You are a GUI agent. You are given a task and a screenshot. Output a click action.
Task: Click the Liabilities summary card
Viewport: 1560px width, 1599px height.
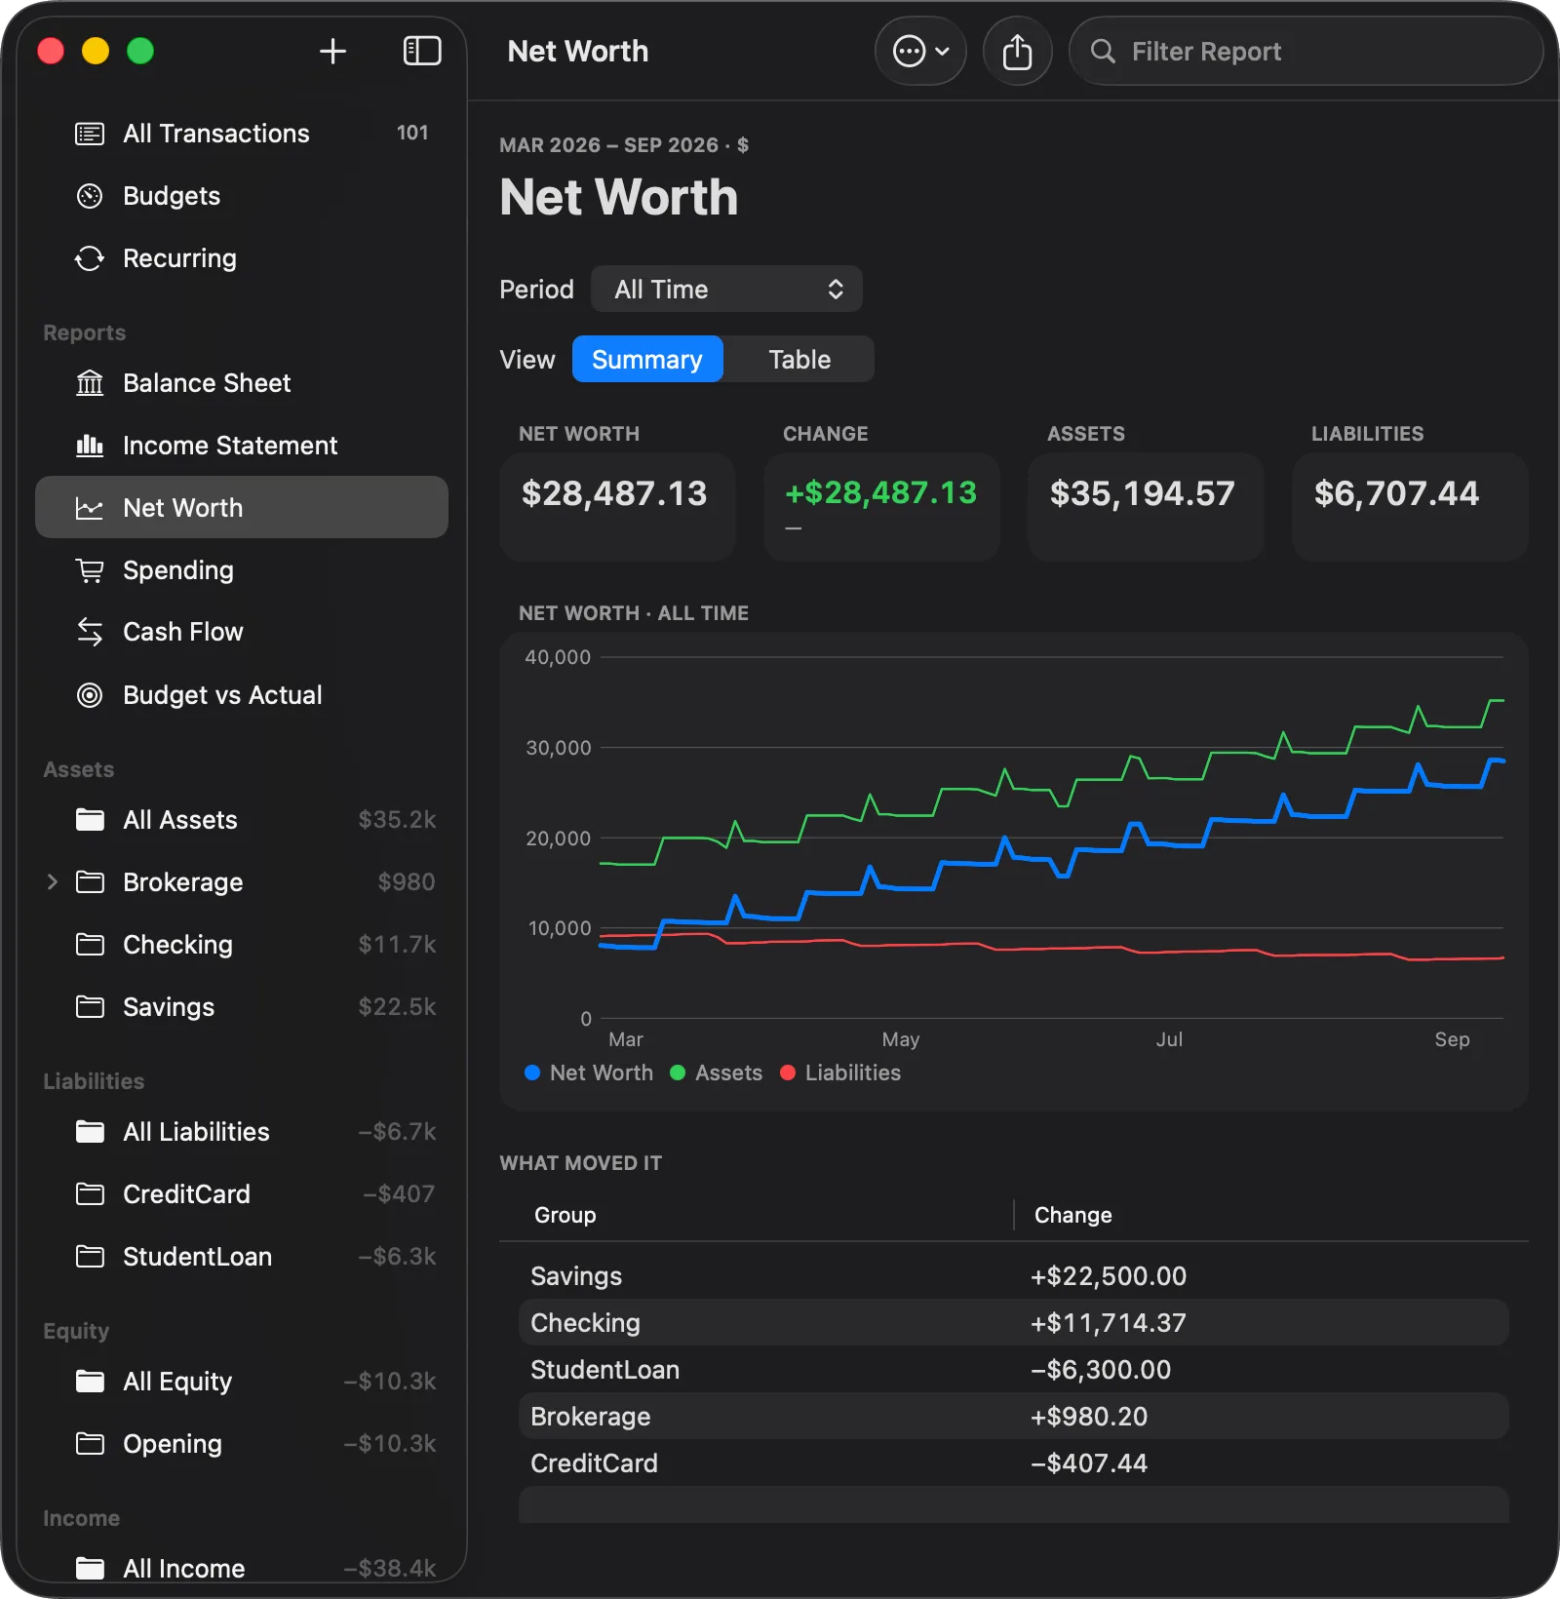(x=1410, y=506)
